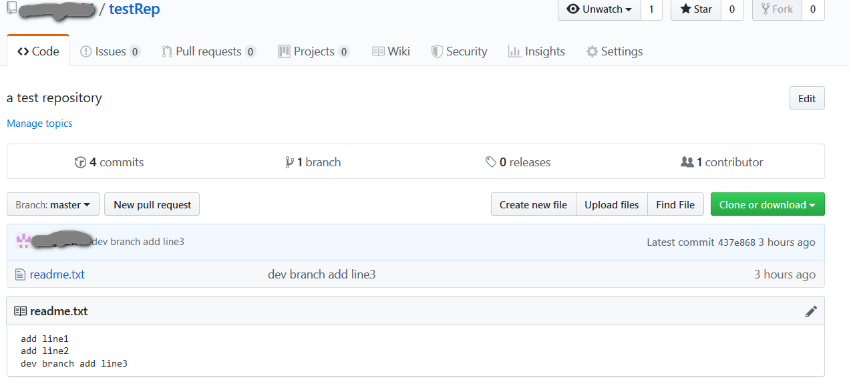This screenshot has height=384, width=849.
Task: Open latest commit hash 437e868
Action: [736, 242]
